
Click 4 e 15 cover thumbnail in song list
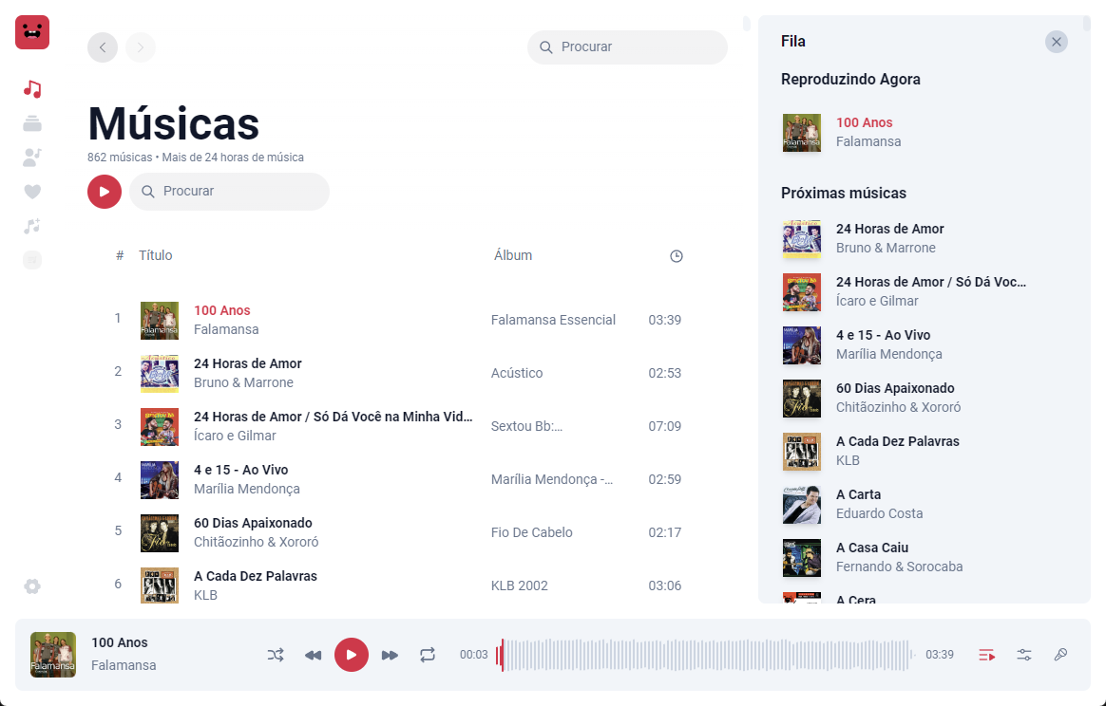[160, 480]
